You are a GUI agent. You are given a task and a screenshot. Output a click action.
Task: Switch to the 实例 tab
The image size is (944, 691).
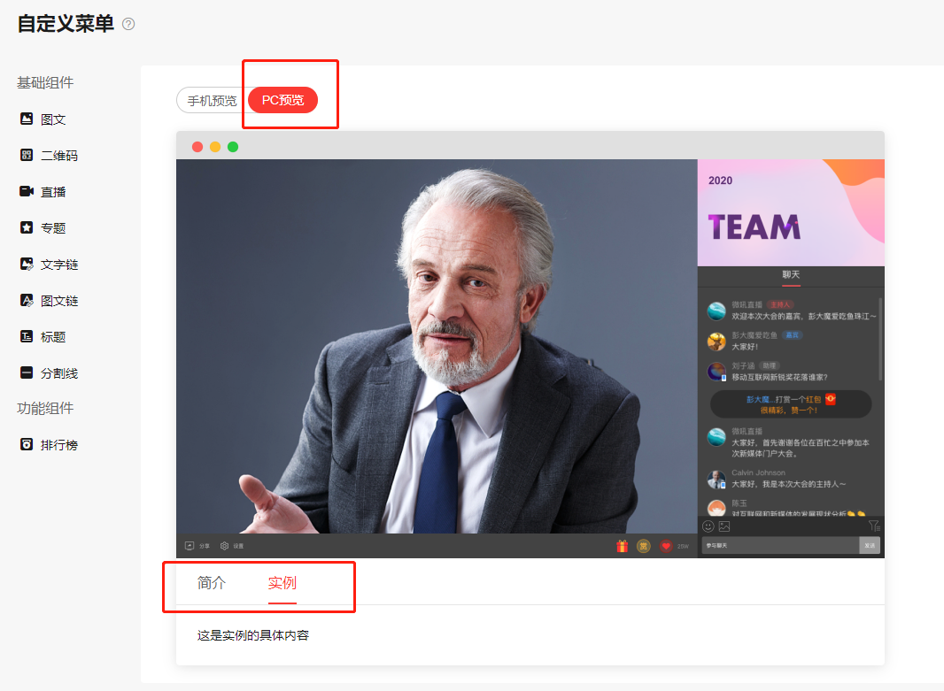[x=282, y=583]
